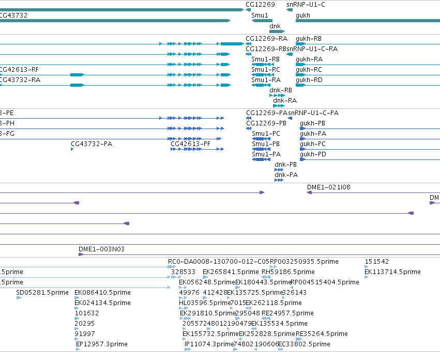Select the Smu1-PA protein label
Image resolution: width=440 pixels, height=352 pixels.
[x=266, y=154]
